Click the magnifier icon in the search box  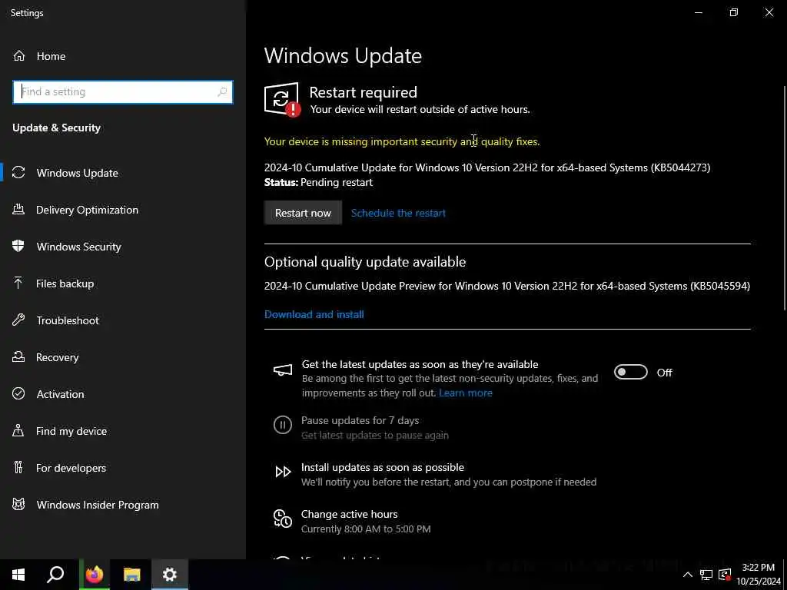(x=222, y=92)
